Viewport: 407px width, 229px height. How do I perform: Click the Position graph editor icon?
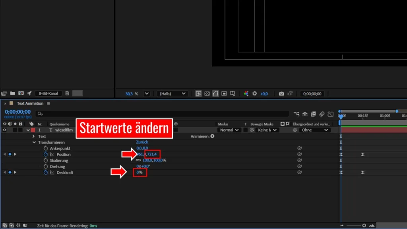tap(52, 155)
